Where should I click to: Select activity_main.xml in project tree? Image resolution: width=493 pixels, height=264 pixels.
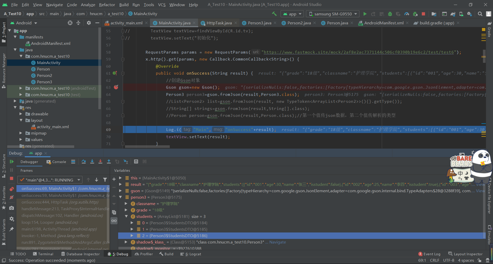pos(53,127)
